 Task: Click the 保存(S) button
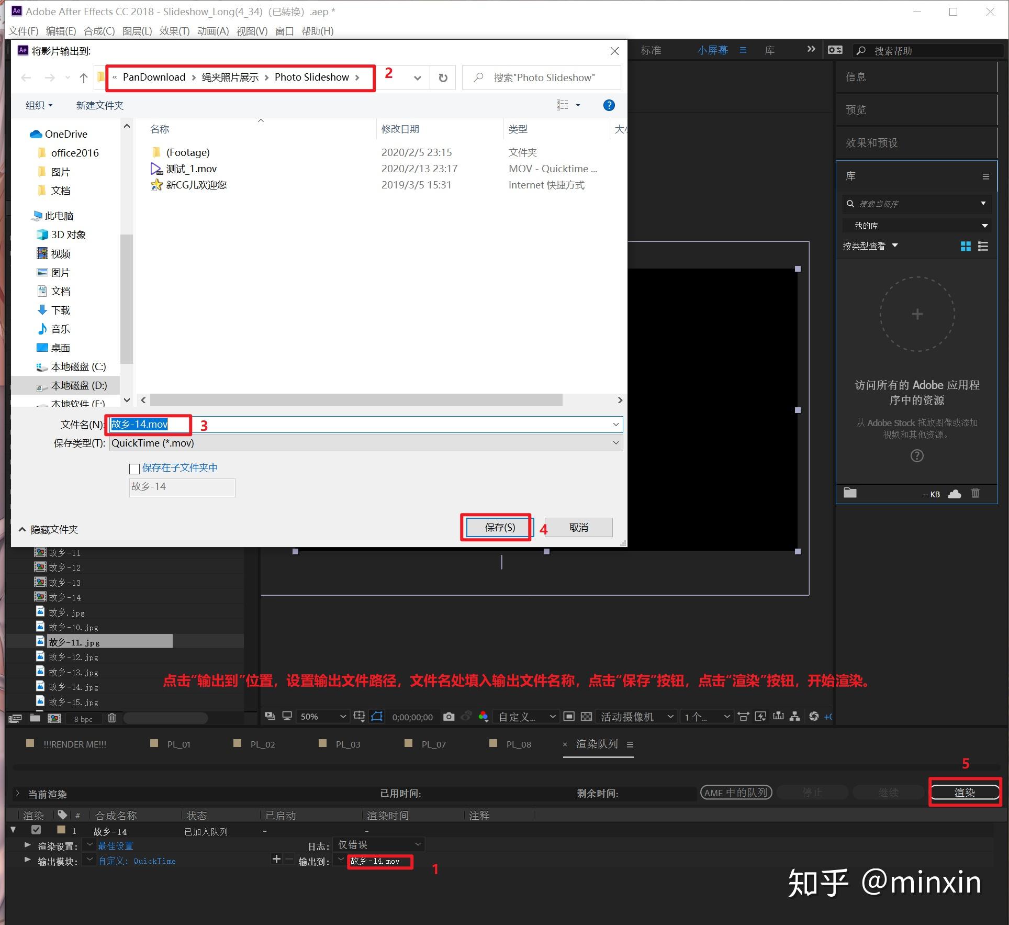point(496,527)
